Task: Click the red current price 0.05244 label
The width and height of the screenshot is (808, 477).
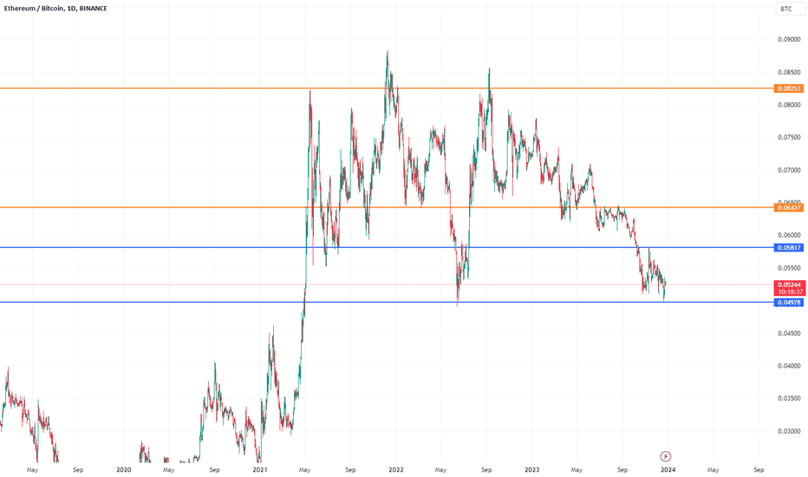Action: tap(790, 288)
